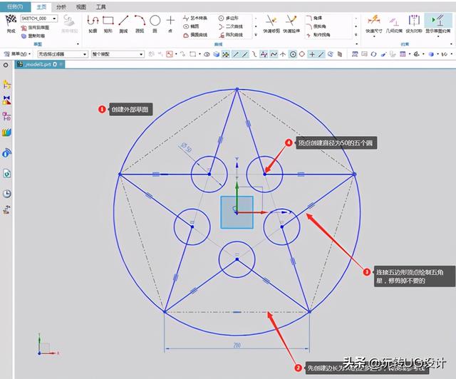Close the _model1.prt document tab
Viewport: 456px width, 379px height.
tap(61, 64)
